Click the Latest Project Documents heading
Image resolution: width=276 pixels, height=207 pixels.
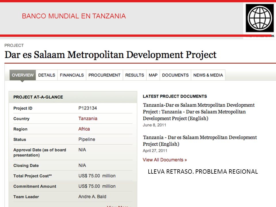click(x=175, y=96)
